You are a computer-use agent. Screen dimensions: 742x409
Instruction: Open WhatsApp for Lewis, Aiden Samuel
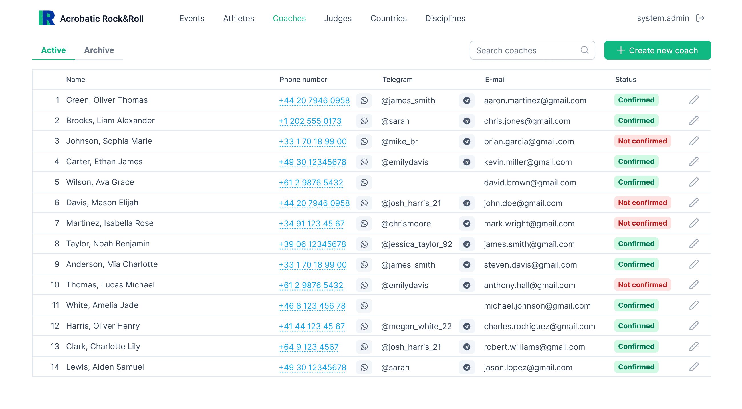click(x=364, y=367)
